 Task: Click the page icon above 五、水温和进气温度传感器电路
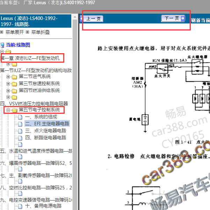(20, 145)
